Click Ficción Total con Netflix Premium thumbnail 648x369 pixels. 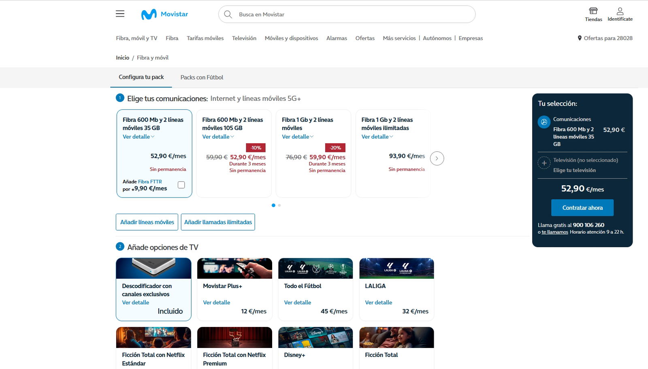(x=234, y=337)
